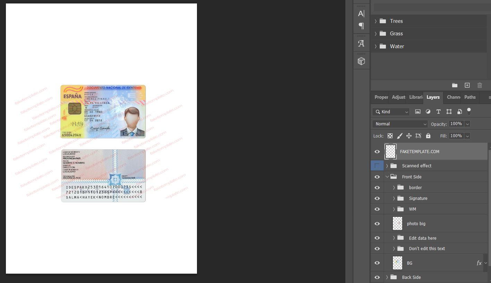Click the new preset plus icon

467,85
